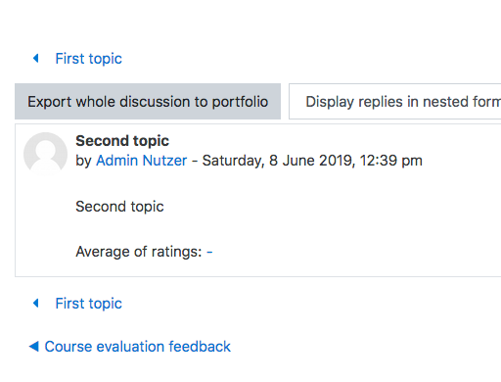Click the Average of ratings label
This screenshot has width=501, height=382.
[x=139, y=252]
